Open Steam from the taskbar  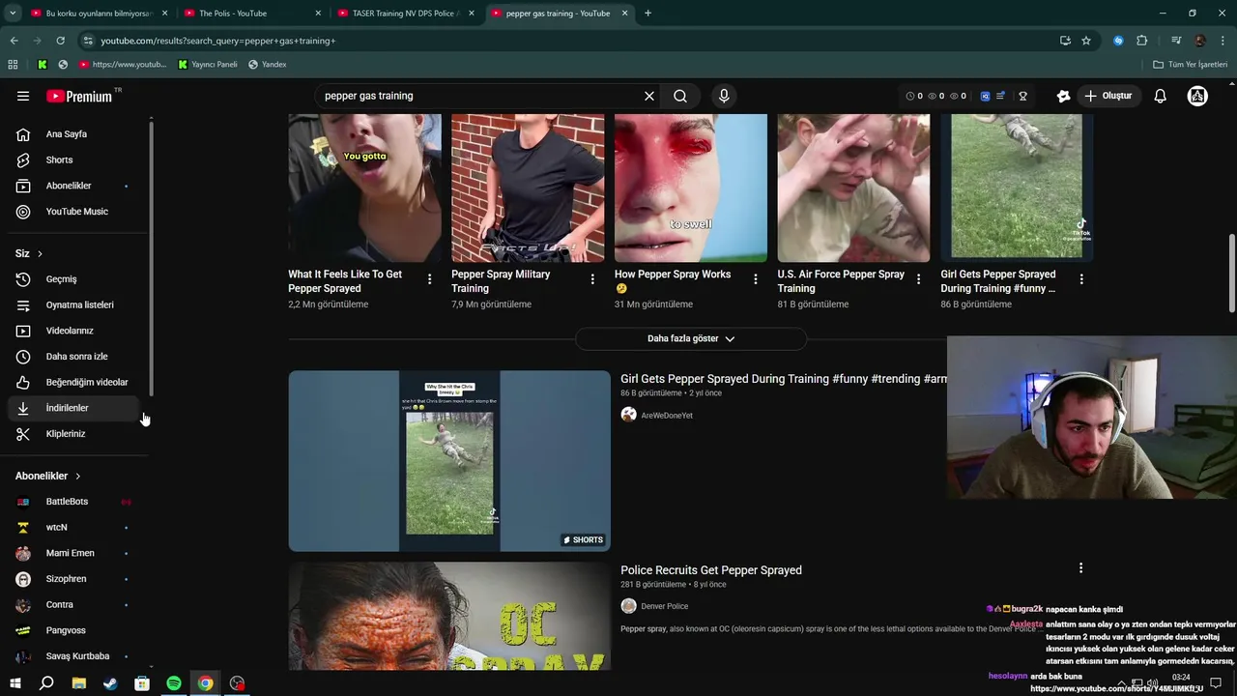click(x=110, y=683)
